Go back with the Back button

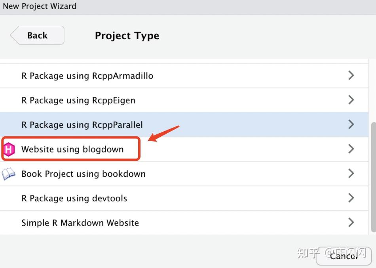[x=37, y=35]
